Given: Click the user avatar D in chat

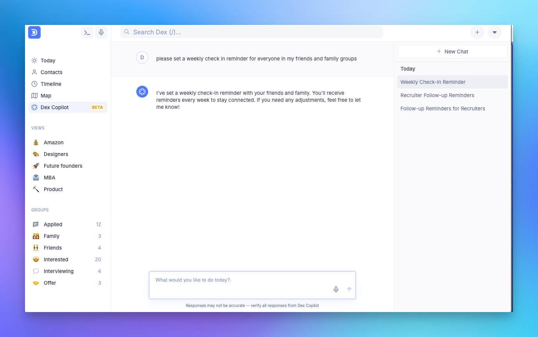Looking at the screenshot, I should [x=142, y=57].
